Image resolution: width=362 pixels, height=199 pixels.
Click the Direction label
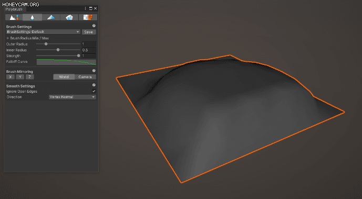click(14, 97)
